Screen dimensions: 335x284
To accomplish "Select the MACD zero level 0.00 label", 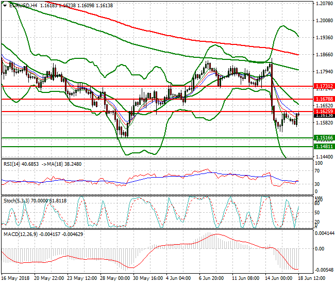I will [320, 249].
